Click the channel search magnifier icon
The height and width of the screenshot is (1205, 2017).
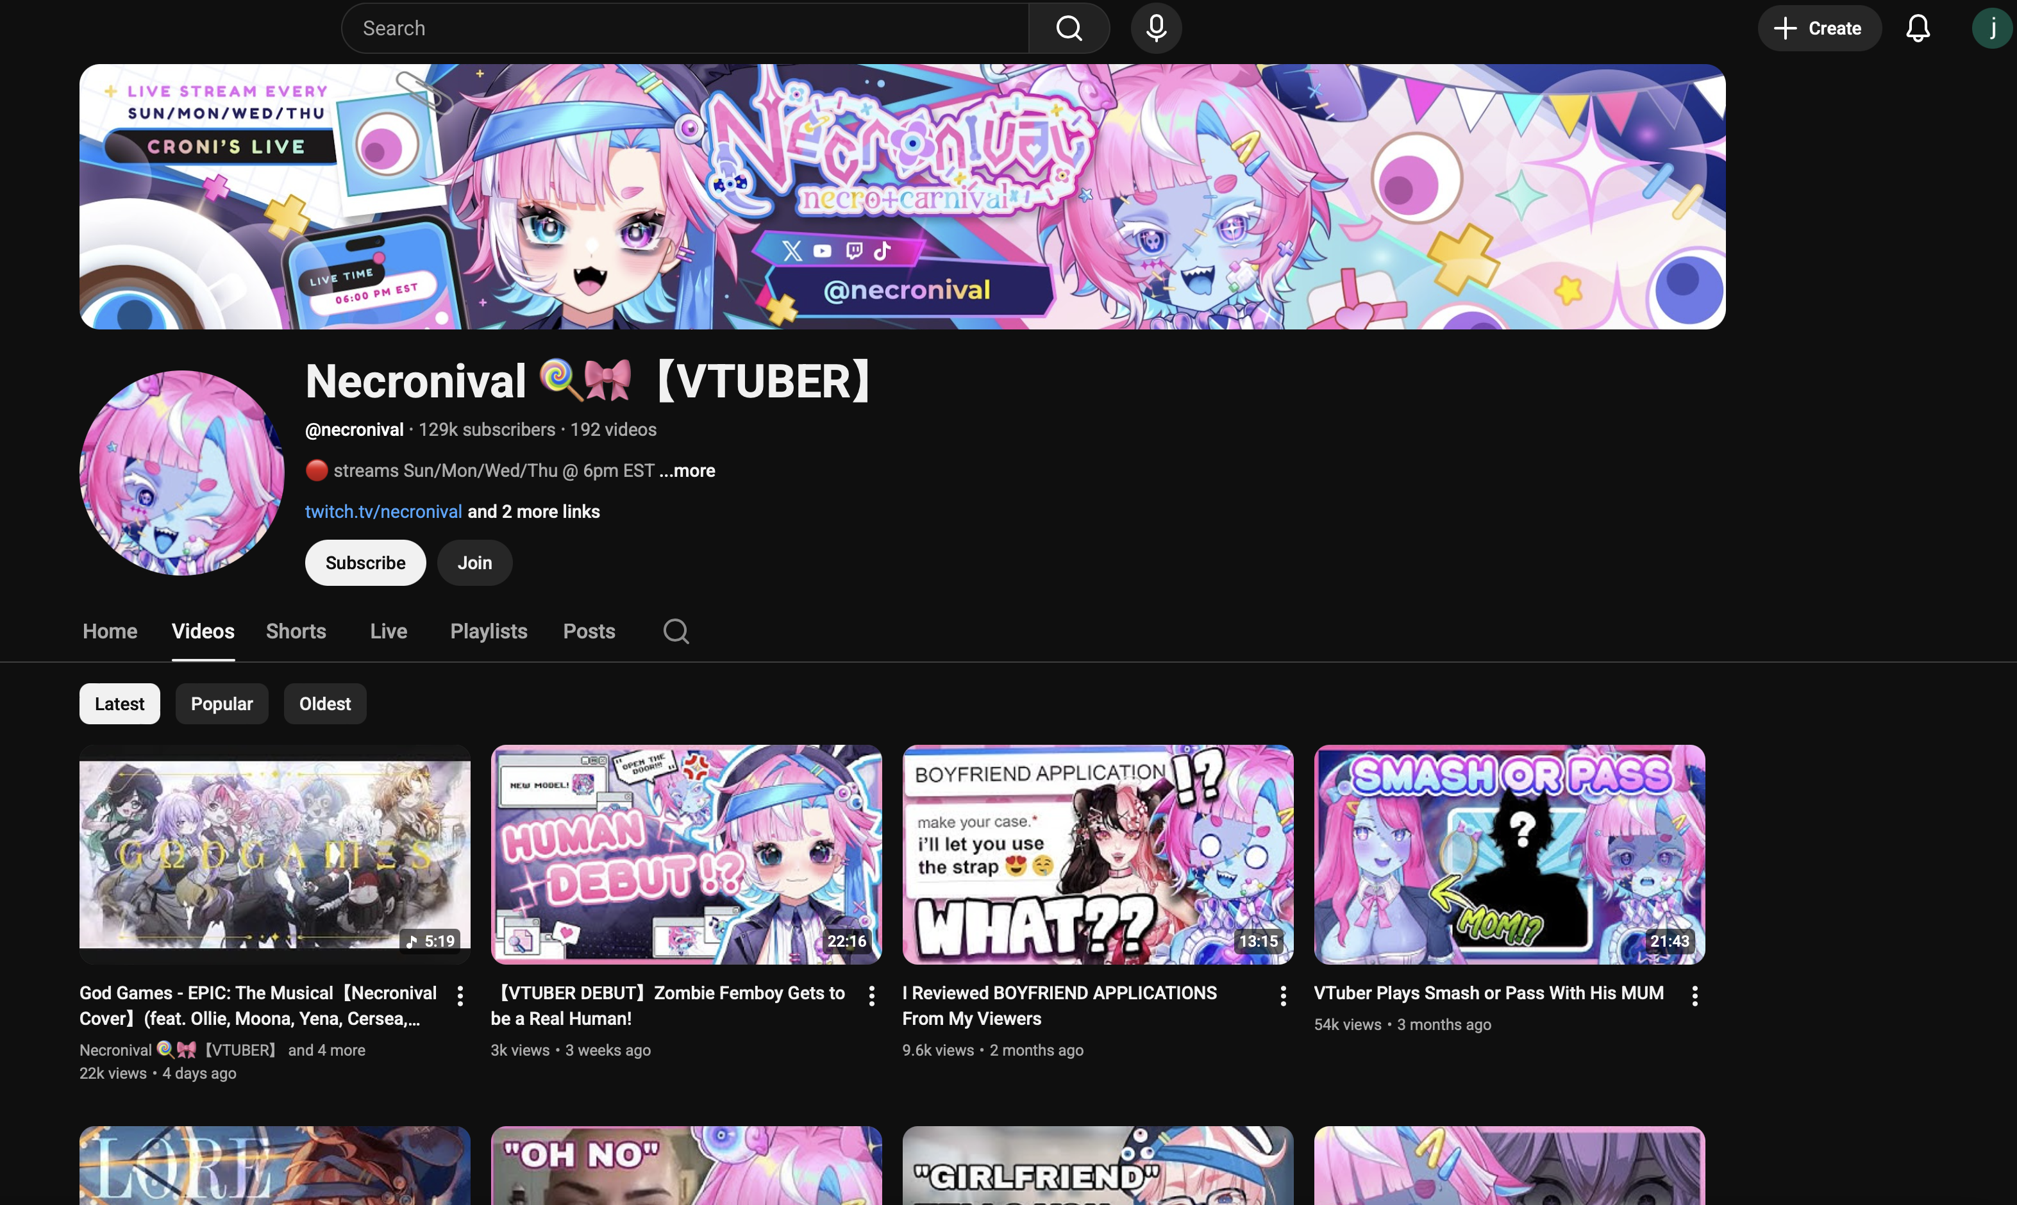(676, 631)
